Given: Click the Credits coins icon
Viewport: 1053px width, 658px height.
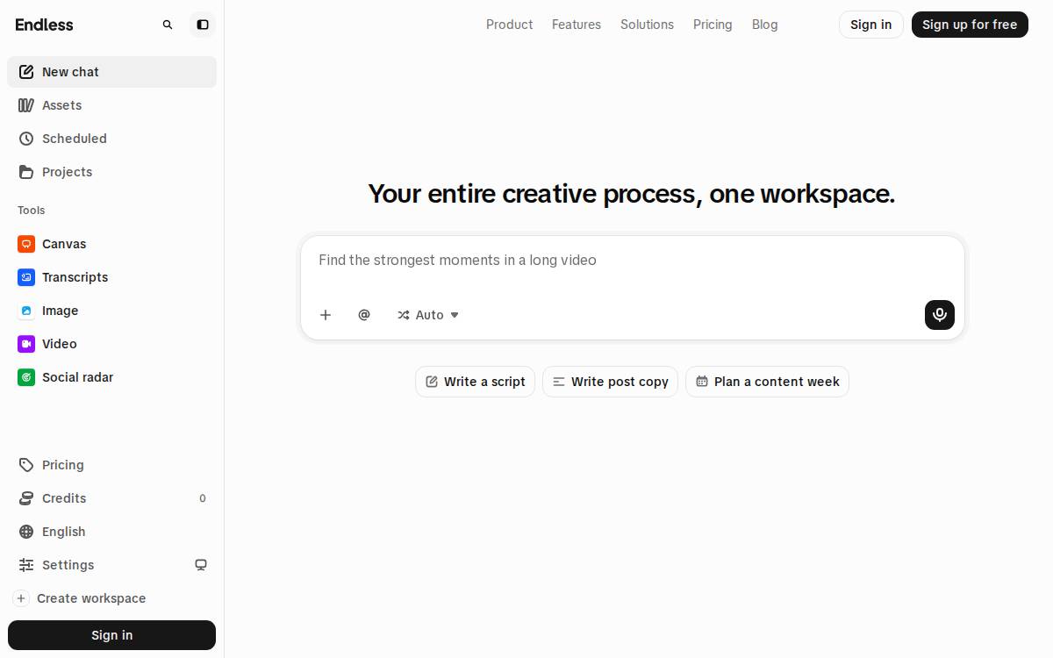Looking at the screenshot, I should click(x=26, y=498).
